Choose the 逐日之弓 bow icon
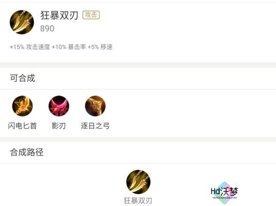 95,106
